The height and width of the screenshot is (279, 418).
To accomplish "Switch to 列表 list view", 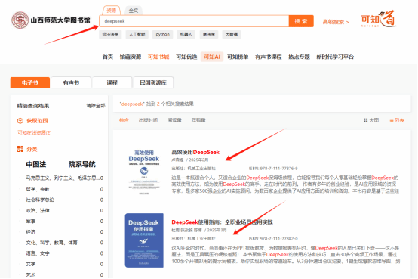I will 396,120.
